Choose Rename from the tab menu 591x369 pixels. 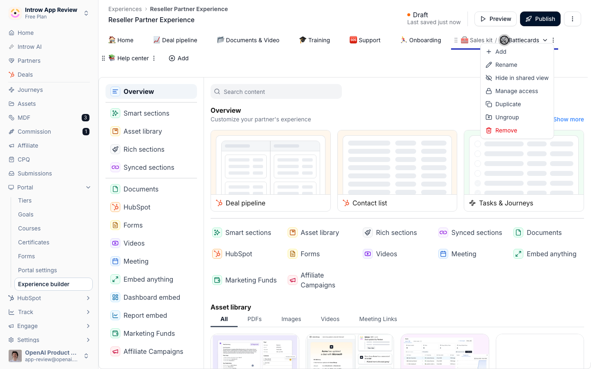tap(517, 65)
